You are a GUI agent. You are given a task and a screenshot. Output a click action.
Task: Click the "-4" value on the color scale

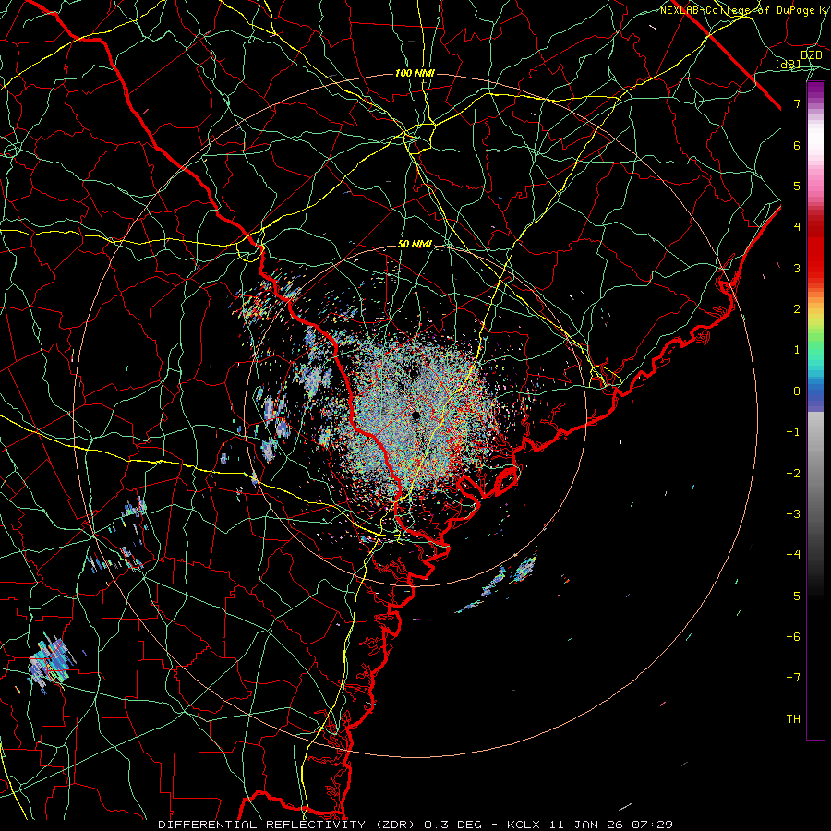[x=793, y=555]
